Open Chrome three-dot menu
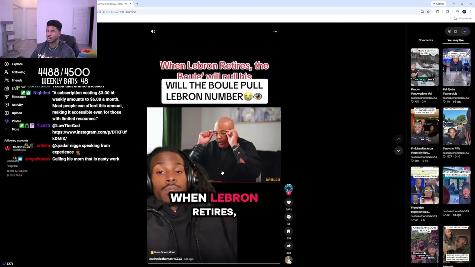 click(471, 11)
